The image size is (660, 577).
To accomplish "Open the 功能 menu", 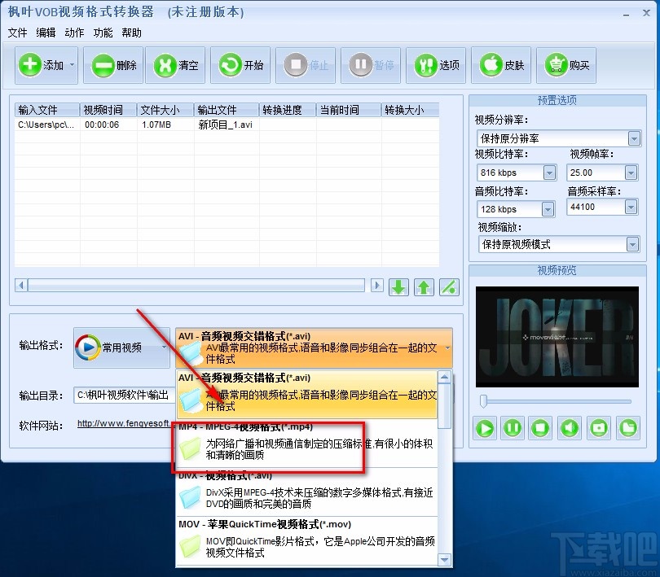I will tap(103, 33).
